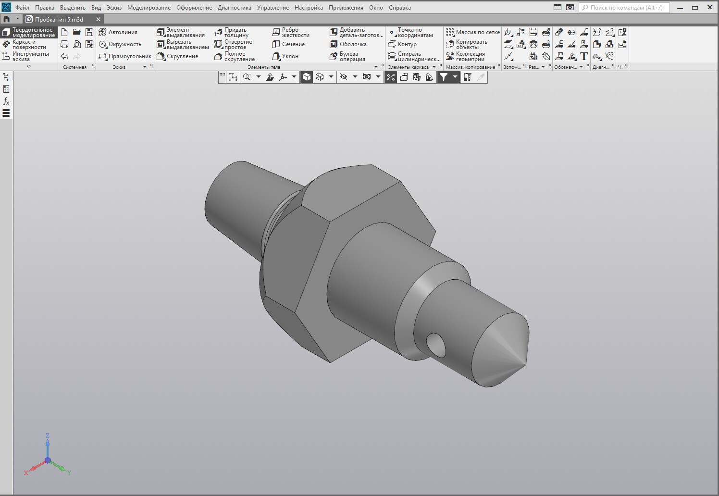The width and height of the screenshot is (719, 496).
Task: Click the Массив по сетке grid array icon
Action: [x=473, y=32]
